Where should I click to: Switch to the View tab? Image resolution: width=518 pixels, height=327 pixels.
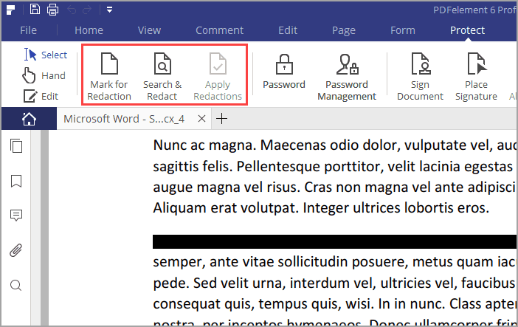click(x=149, y=30)
